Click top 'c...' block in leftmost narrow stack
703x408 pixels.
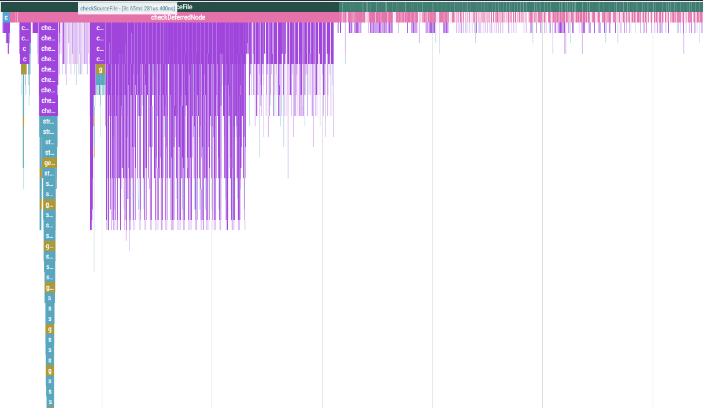(25, 28)
